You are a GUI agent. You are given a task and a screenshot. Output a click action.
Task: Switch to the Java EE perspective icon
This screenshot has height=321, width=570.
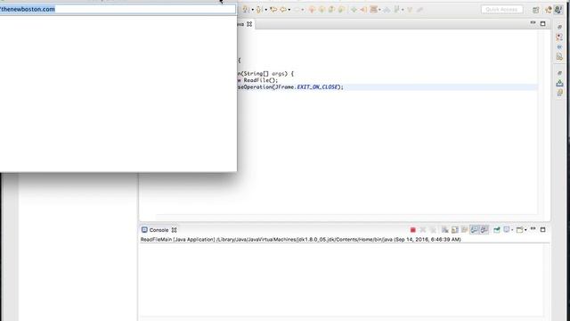[549, 10]
